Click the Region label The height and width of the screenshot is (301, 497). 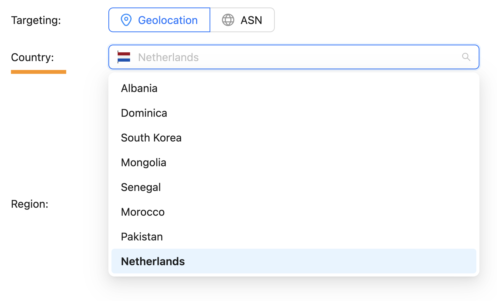30,204
